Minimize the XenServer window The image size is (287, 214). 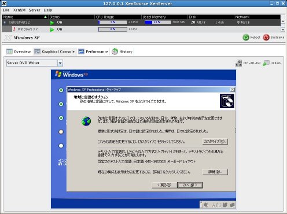coord(271,3)
